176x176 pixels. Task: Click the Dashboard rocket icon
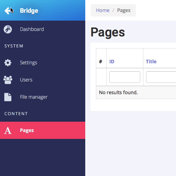[x=8, y=29]
